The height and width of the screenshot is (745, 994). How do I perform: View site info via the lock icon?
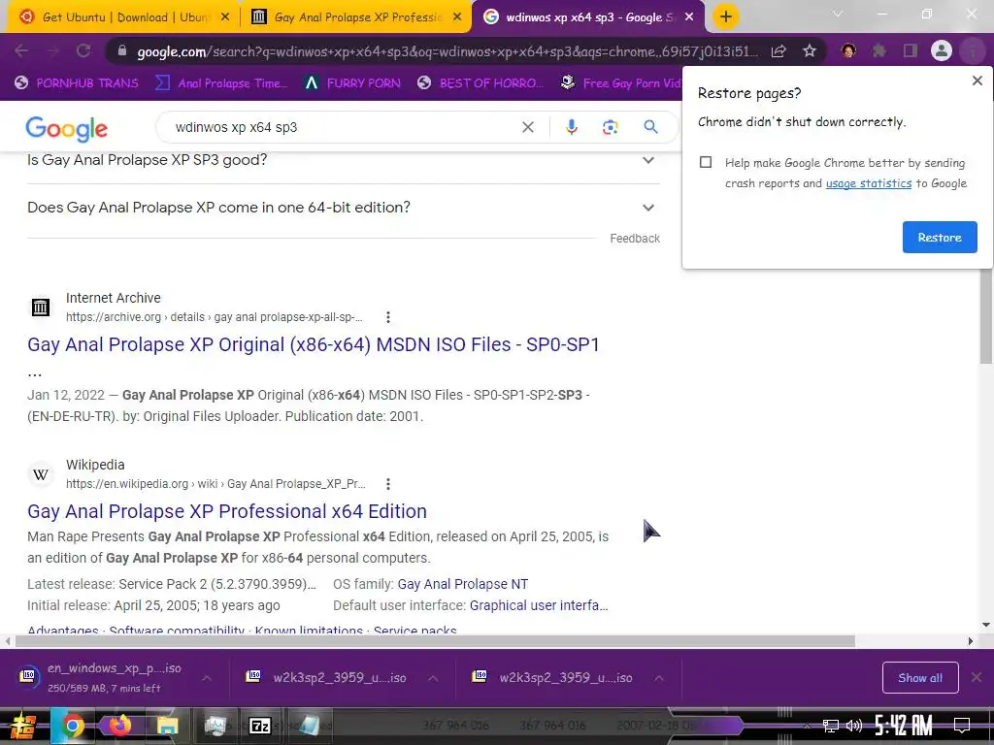pyautogui.click(x=121, y=51)
